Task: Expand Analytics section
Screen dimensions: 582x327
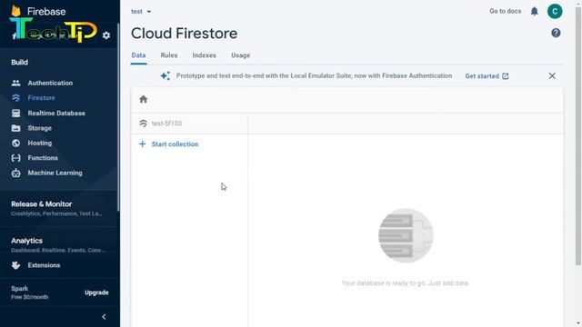Action: tap(59, 244)
